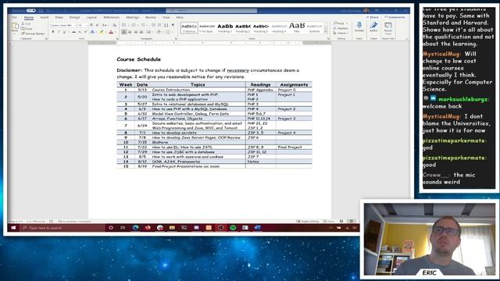Click Align Right icon
Viewport: 500px width, 281px height.
[x=135, y=32]
